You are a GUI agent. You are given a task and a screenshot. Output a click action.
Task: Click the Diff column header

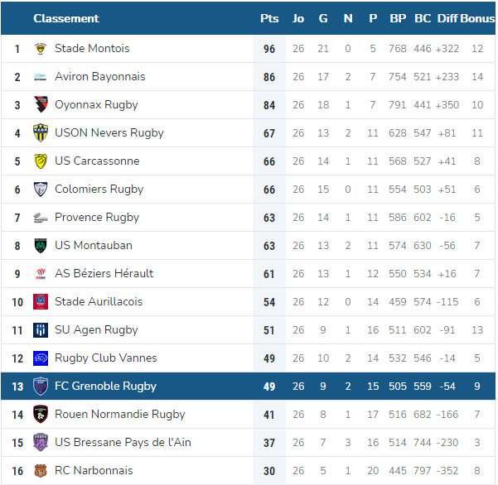447,18
